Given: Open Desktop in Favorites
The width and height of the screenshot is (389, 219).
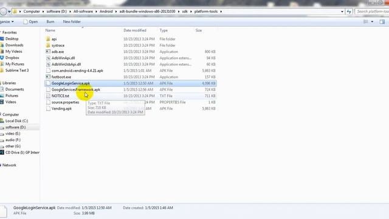Looking at the screenshot, I should pyautogui.click(x=12, y=39).
